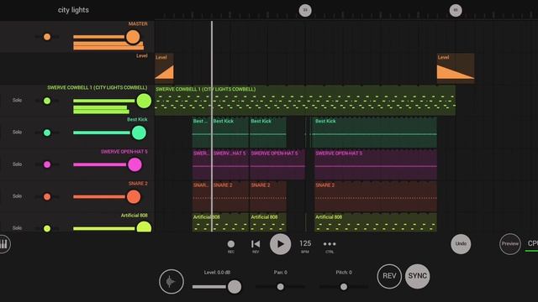The width and height of the screenshot is (538, 302).
Task: Solo the Artificial 808 track
Action: pyautogui.click(x=17, y=227)
